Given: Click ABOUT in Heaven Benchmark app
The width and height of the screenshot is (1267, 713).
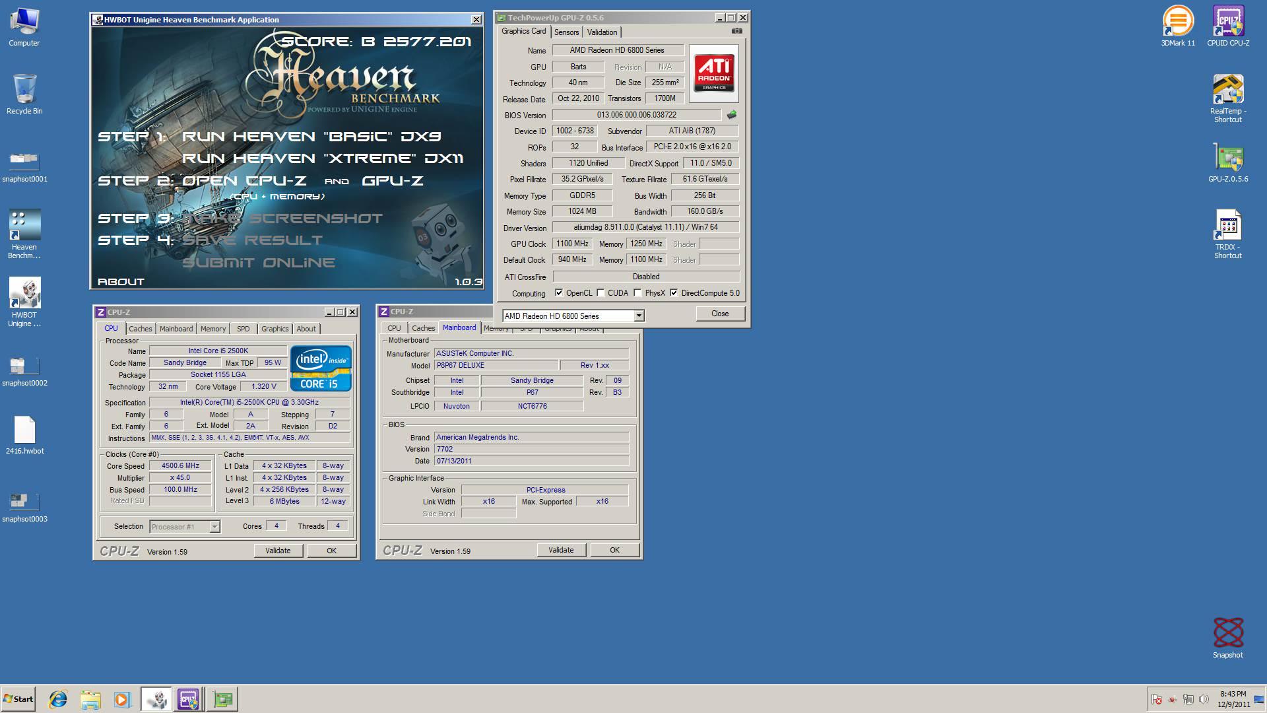Looking at the screenshot, I should point(121,281).
